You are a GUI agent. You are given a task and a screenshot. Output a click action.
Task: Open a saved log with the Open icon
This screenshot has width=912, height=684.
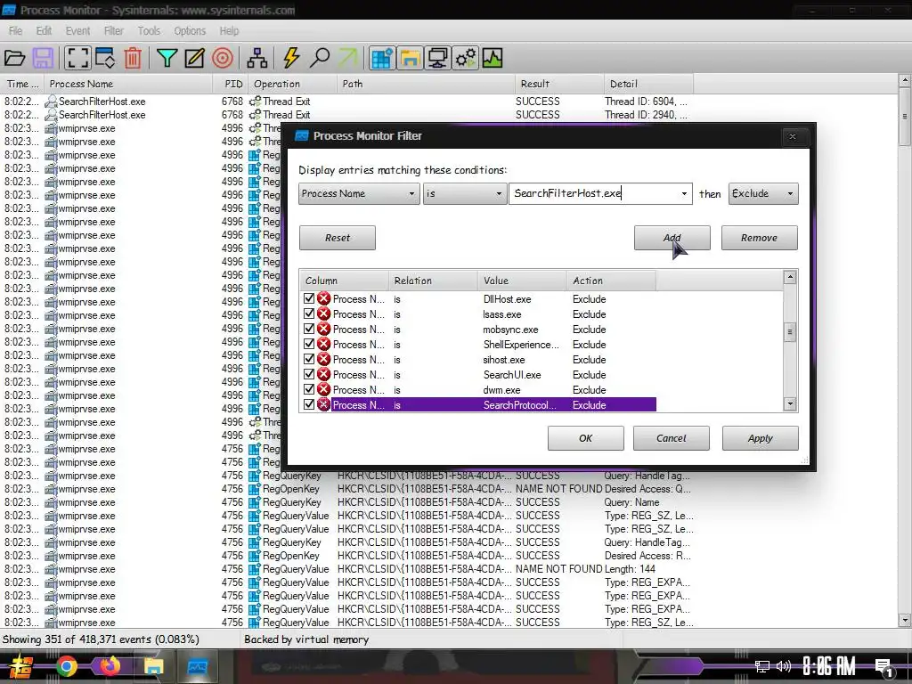pyautogui.click(x=14, y=58)
